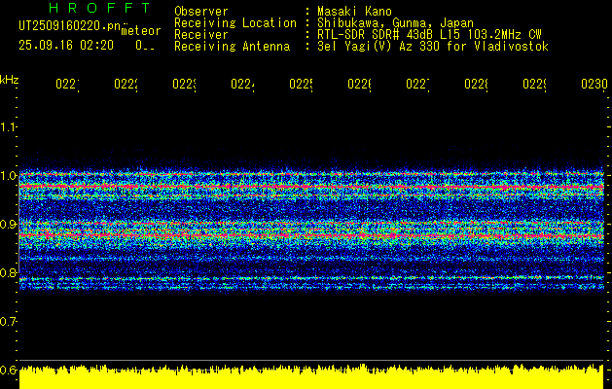Click the HROFFT title text

[100, 8]
